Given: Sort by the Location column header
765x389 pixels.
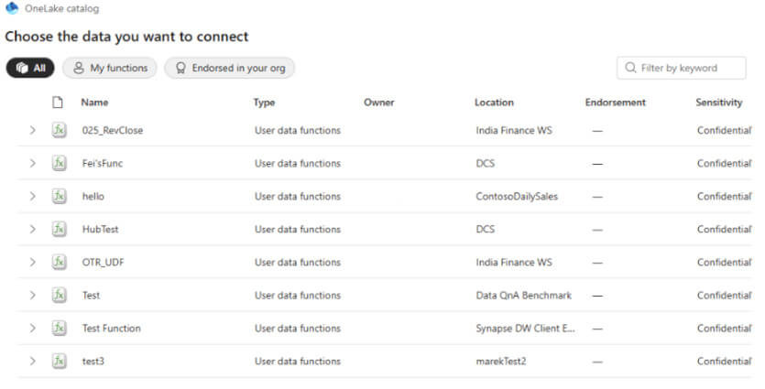Looking at the screenshot, I should [x=494, y=103].
